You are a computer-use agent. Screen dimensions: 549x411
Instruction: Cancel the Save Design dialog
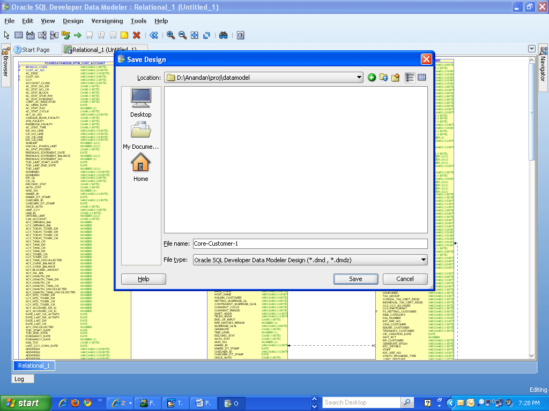(405, 279)
